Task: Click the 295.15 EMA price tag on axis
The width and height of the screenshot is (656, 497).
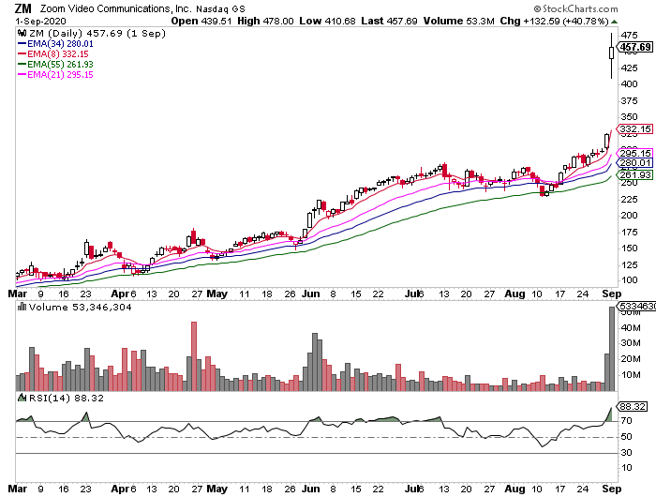Action: pos(635,153)
